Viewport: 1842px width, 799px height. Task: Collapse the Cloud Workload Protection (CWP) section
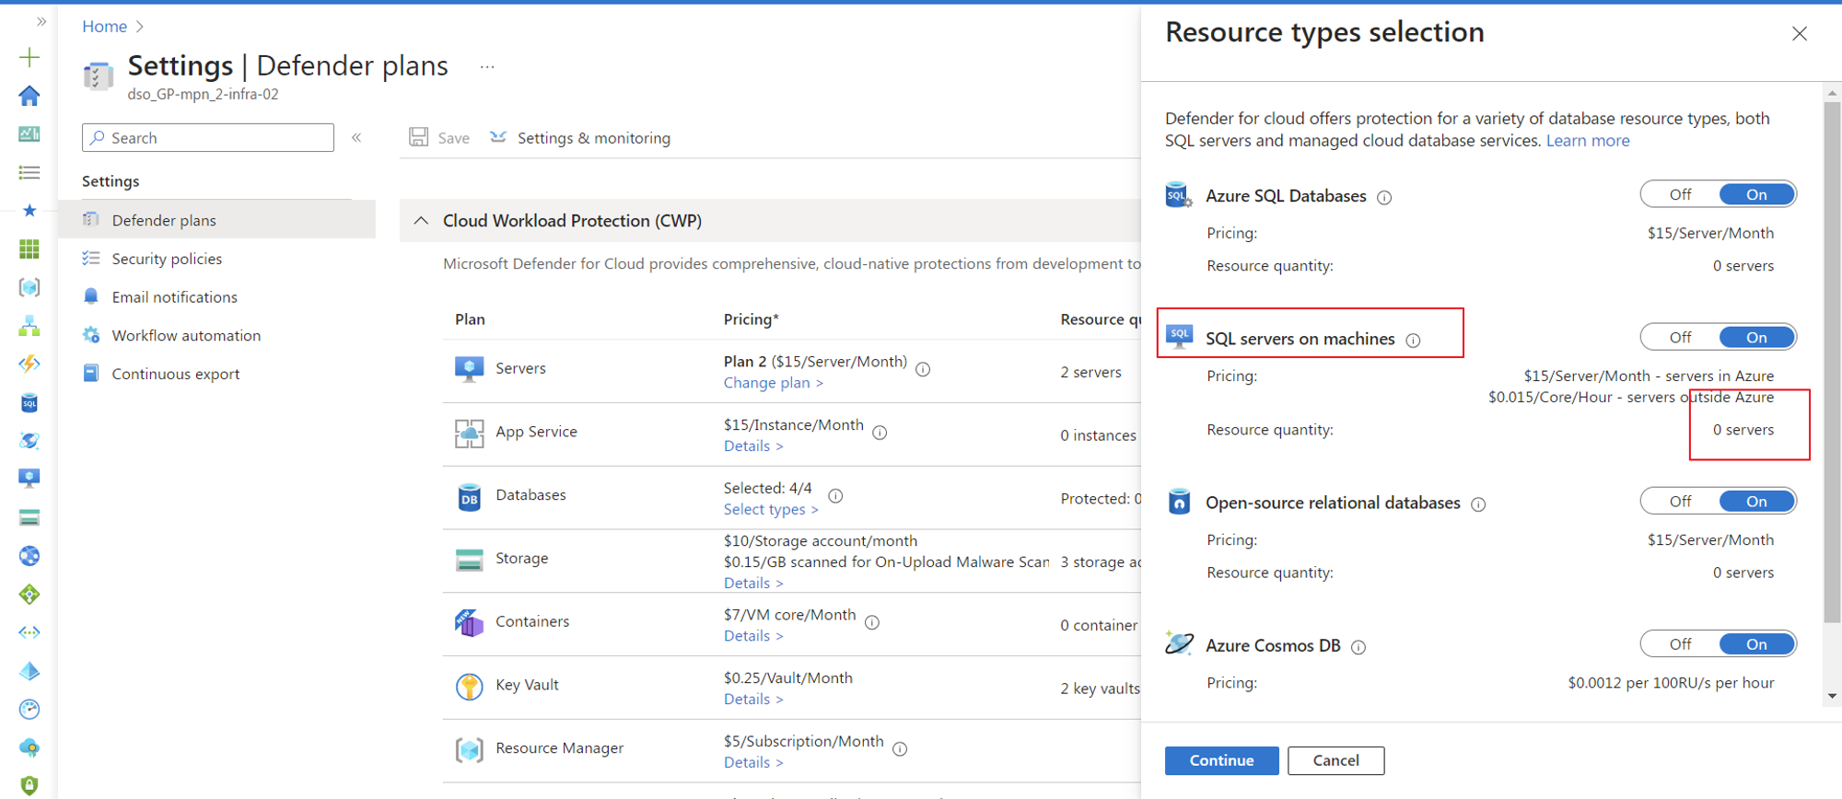click(421, 221)
